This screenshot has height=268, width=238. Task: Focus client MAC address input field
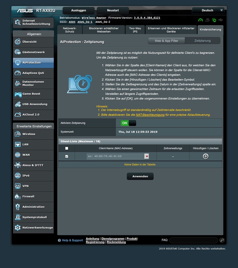click(116, 156)
